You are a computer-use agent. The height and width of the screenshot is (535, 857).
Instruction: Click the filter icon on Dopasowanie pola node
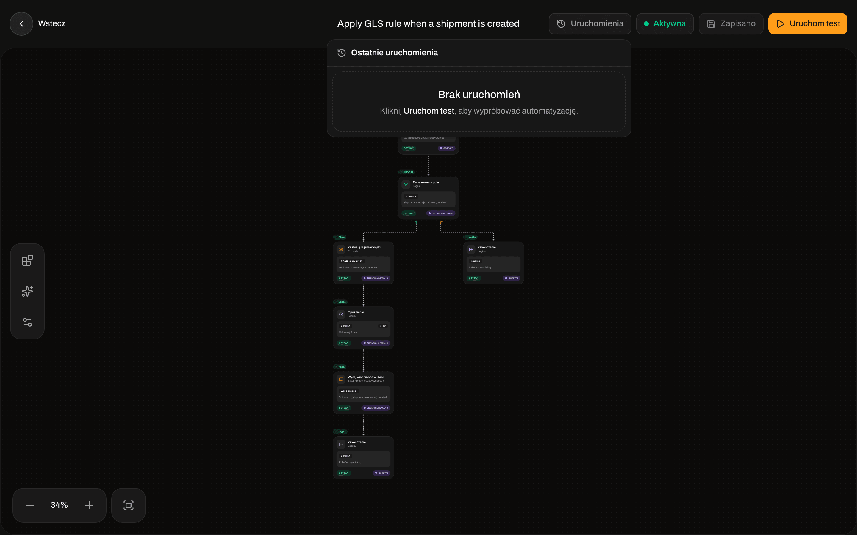coord(406,184)
